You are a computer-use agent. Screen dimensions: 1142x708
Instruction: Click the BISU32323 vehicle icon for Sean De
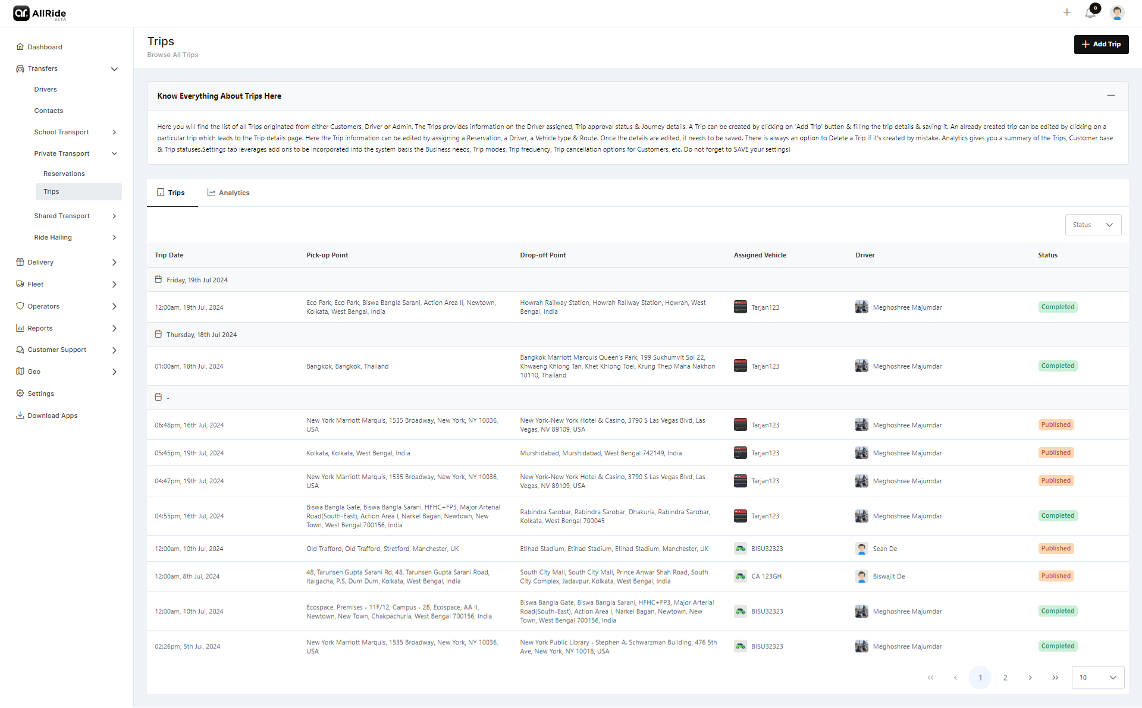740,549
